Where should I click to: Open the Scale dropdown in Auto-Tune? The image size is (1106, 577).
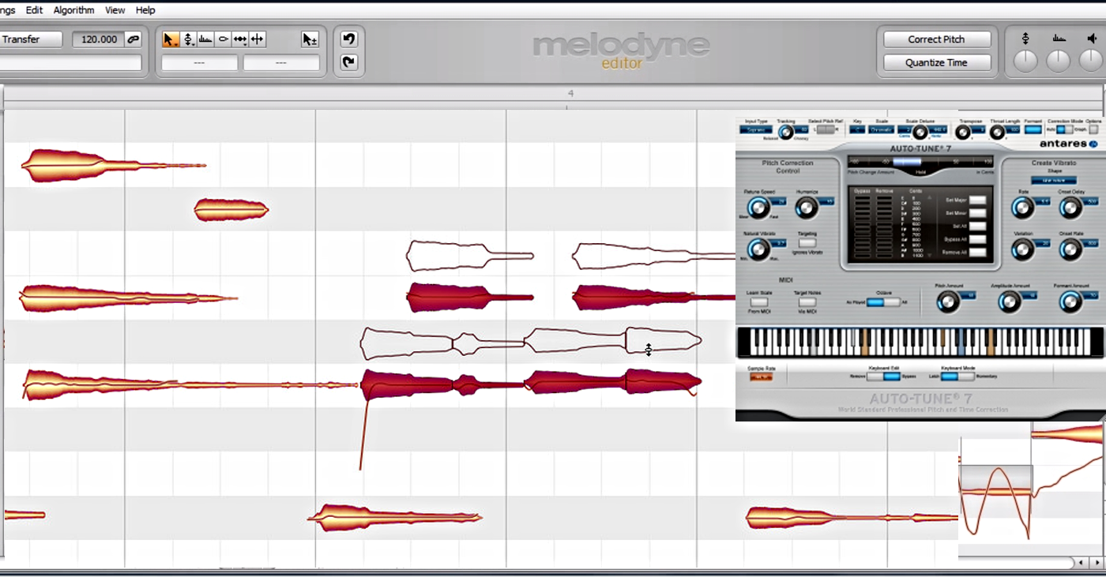pyautogui.click(x=882, y=129)
